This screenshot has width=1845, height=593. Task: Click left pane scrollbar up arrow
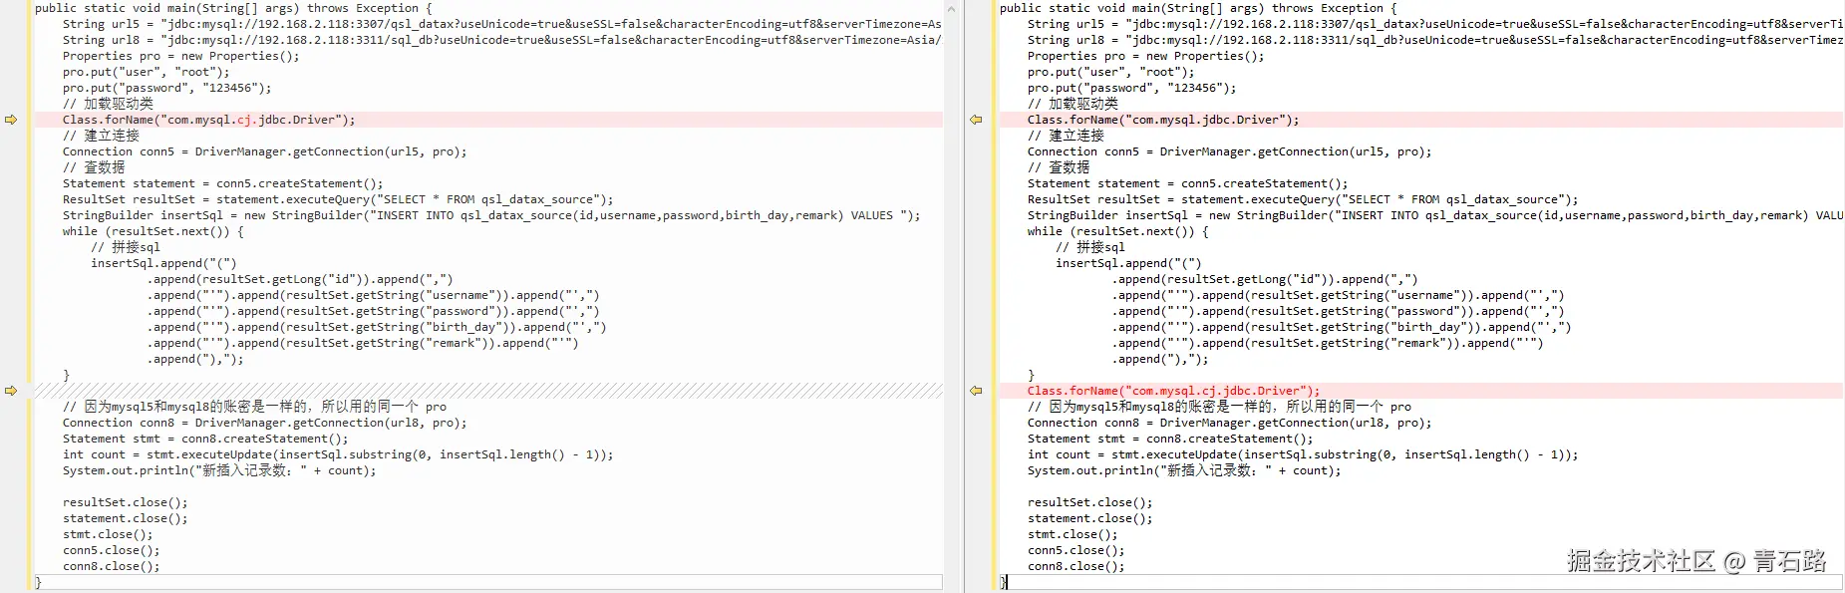[951, 8]
